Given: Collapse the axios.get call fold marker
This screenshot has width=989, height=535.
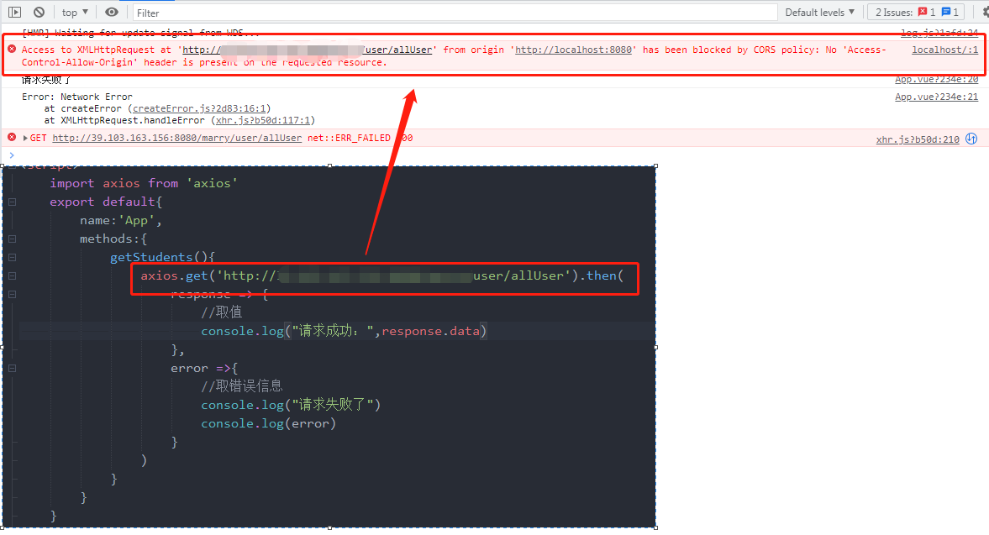Looking at the screenshot, I should (12, 276).
